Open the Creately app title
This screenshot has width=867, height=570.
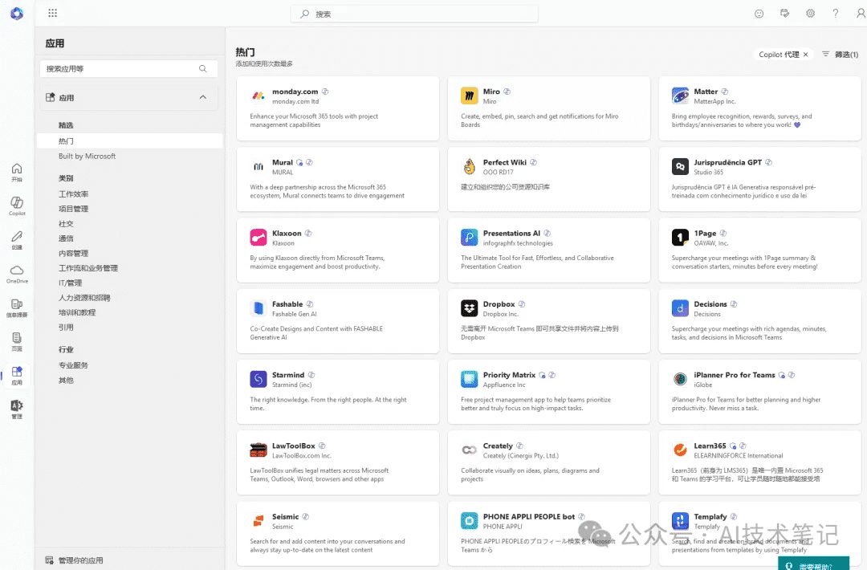(x=498, y=446)
